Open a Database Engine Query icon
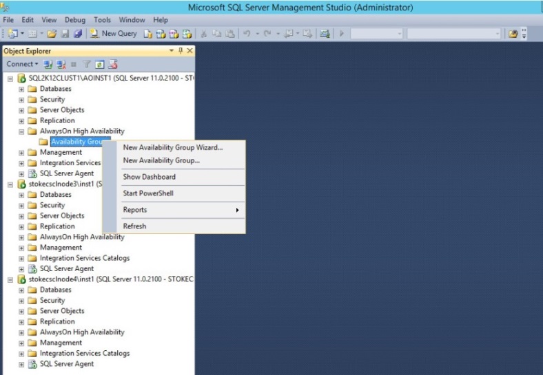The height and width of the screenshot is (375, 543). (148, 34)
